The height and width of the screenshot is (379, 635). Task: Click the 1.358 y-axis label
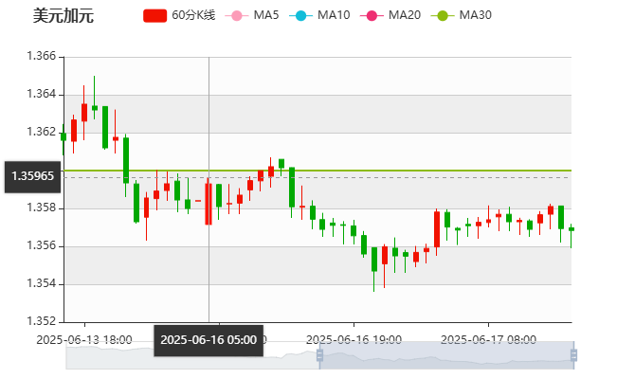[42, 208]
